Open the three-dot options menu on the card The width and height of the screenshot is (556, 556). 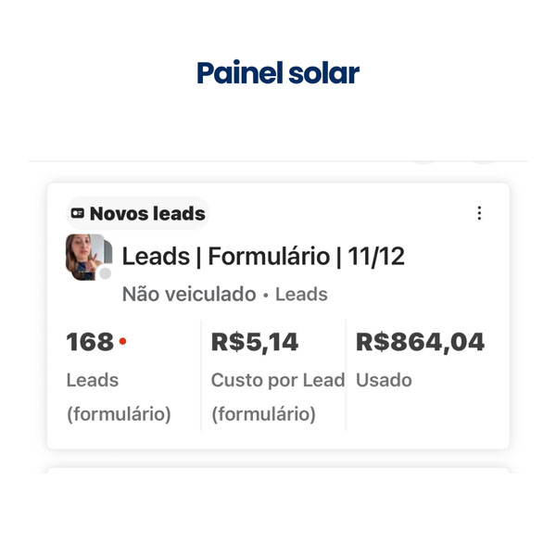coord(479,213)
